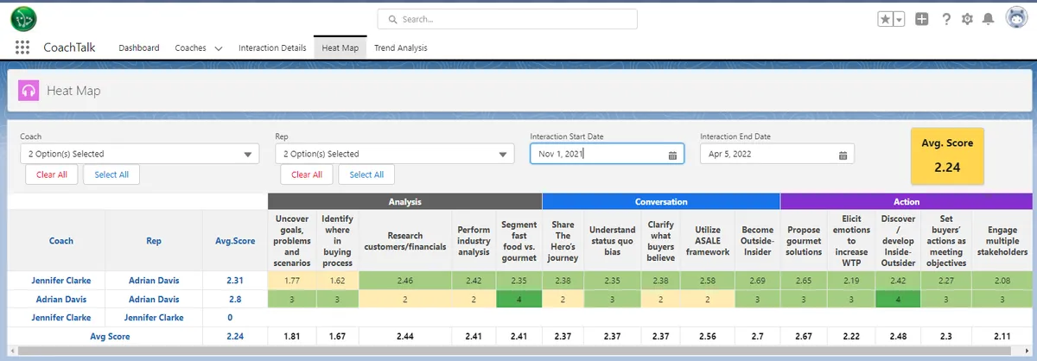Click the green organization logo
Viewport: 1037px width, 361px height.
(23, 18)
